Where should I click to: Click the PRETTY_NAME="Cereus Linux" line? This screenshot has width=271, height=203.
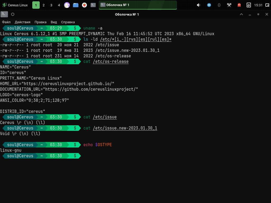(31, 78)
